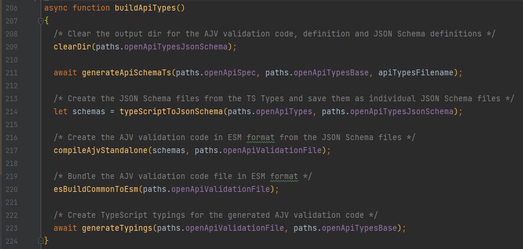This screenshot has height=249, width=523.
Task: Click the apiTypesFilename argument
Action: point(416,73)
